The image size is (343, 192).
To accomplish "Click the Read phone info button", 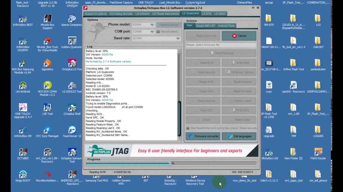I will (x=203, y=36).
